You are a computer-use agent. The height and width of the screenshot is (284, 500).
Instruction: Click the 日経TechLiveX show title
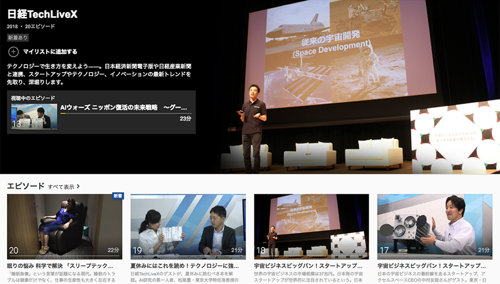click(x=42, y=14)
